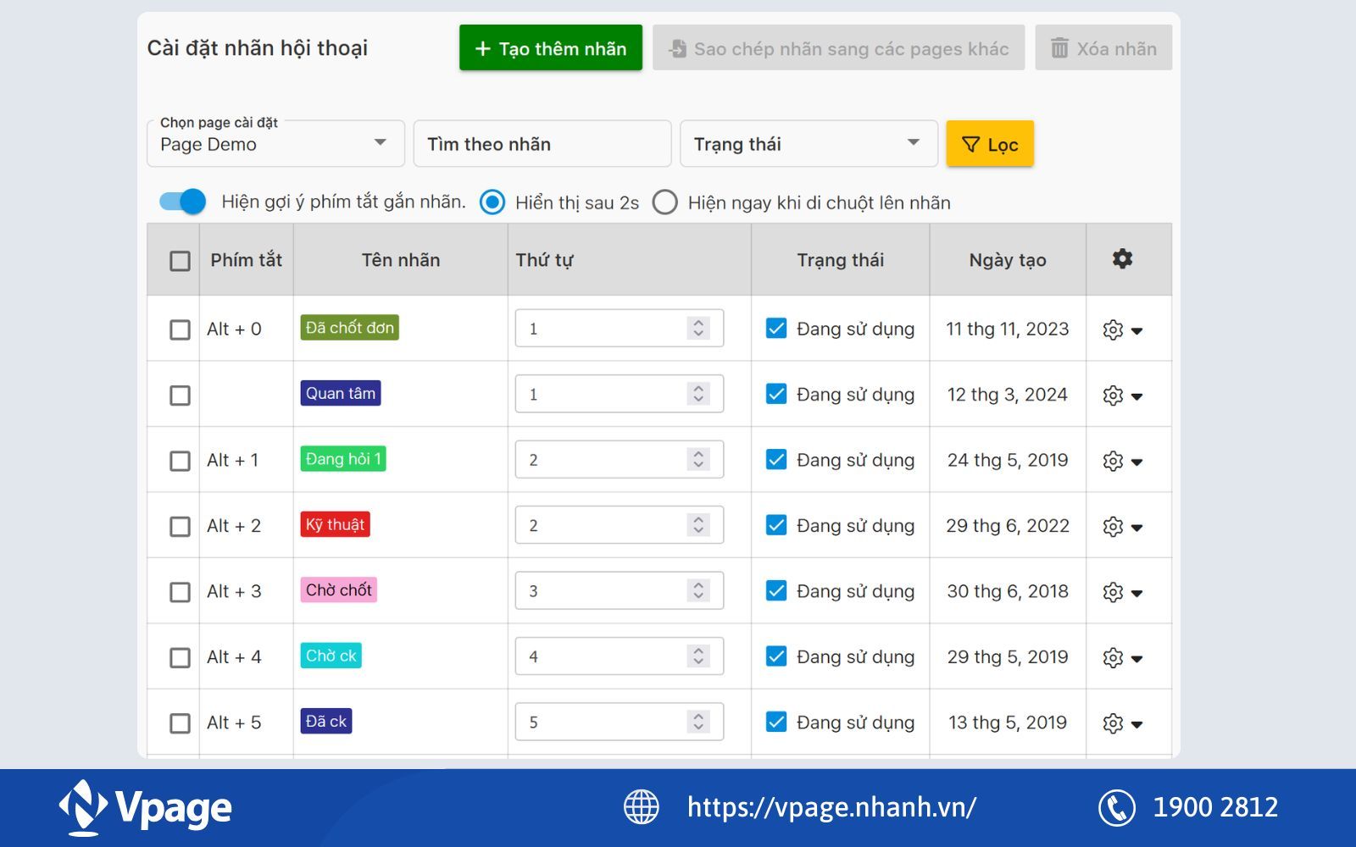The height and width of the screenshot is (847, 1356).
Task: Tick the select-all checkbox in table header
Action: click(x=180, y=261)
